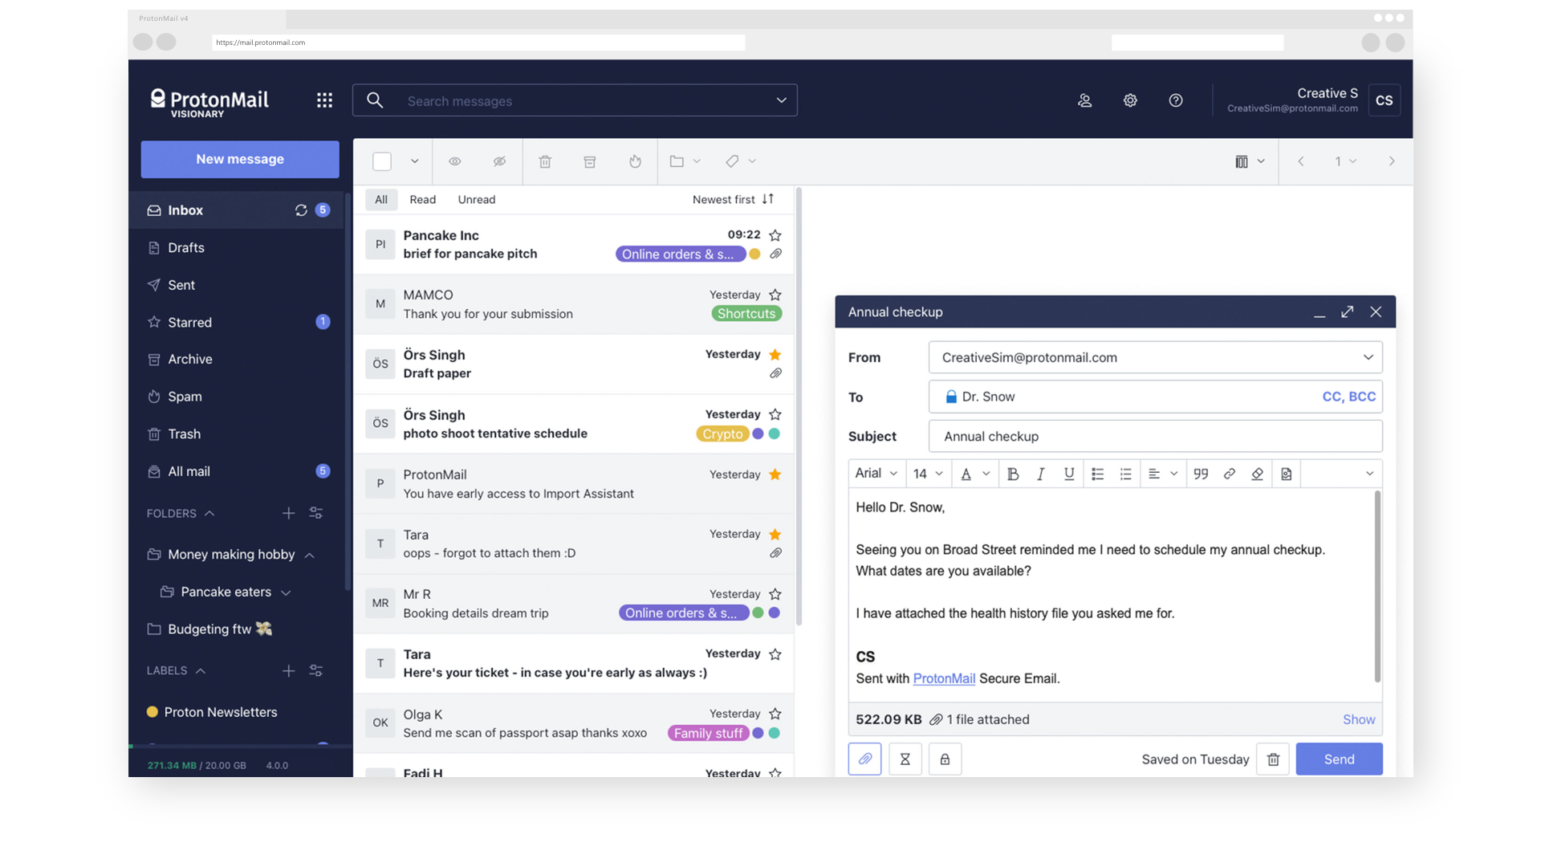Open the page number dropdown
1541x867 pixels.
pyautogui.click(x=1345, y=161)
